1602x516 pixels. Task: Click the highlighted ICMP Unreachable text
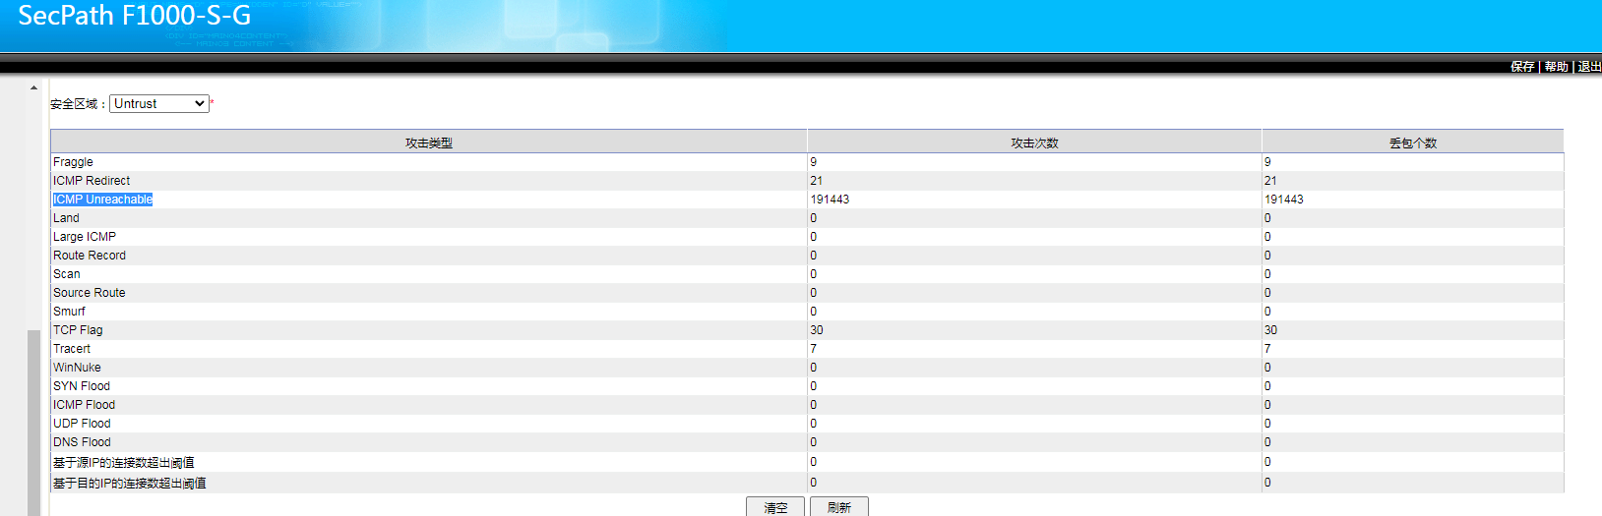pyautogui.click(x=102, y=200)
